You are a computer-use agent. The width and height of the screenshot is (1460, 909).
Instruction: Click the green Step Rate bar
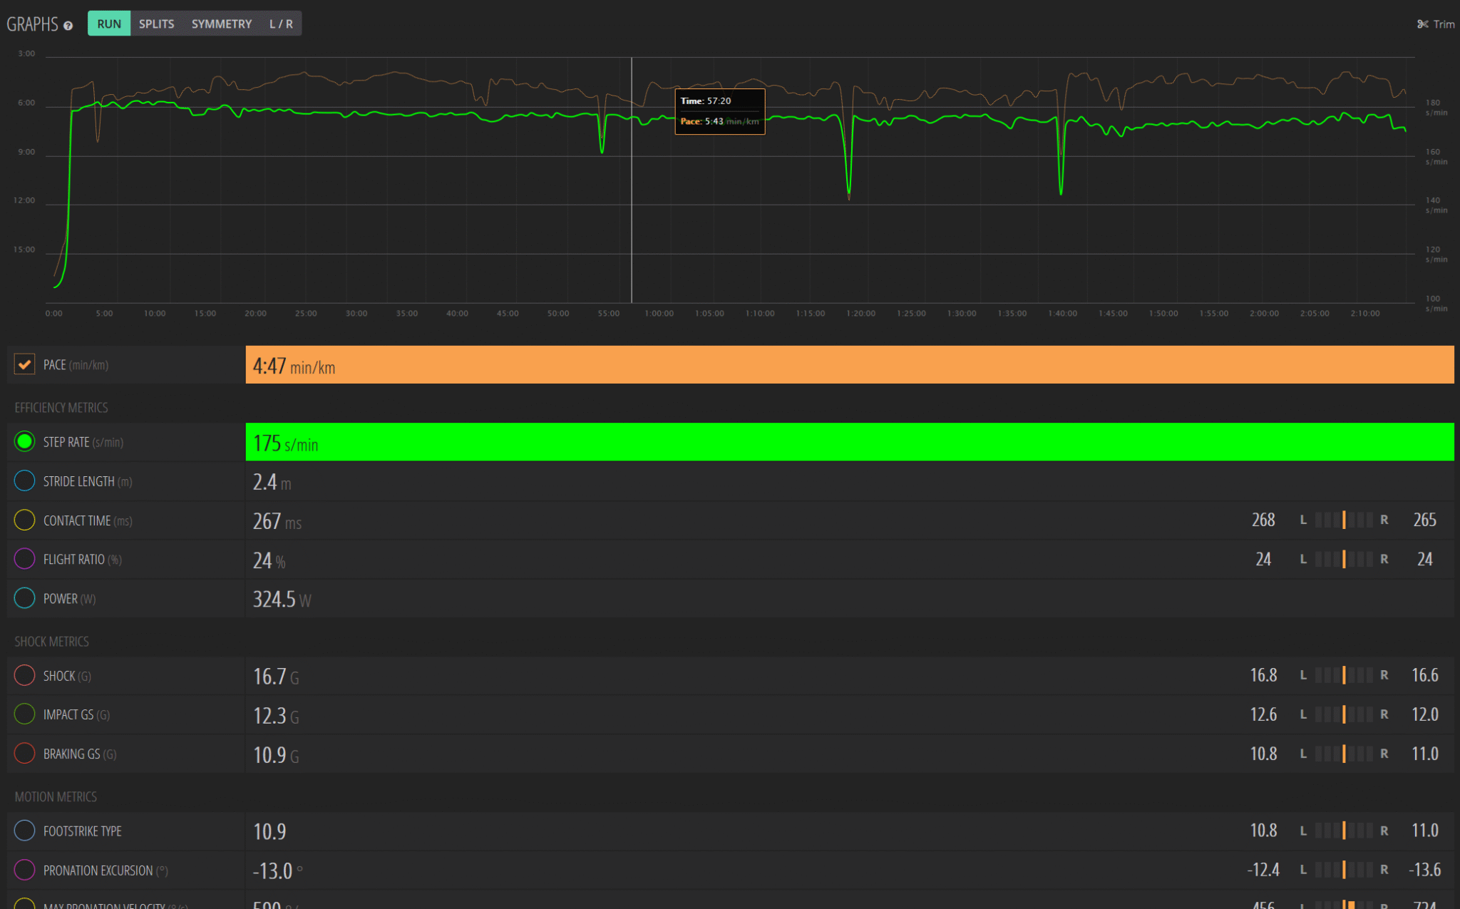pos(848,442)
